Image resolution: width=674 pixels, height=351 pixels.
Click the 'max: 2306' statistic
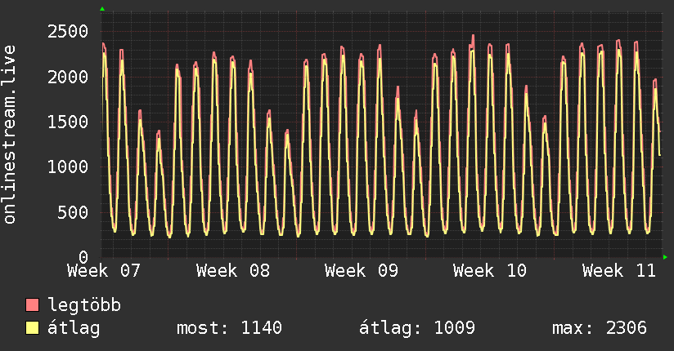pyautogui.click(x=600, y=328)
